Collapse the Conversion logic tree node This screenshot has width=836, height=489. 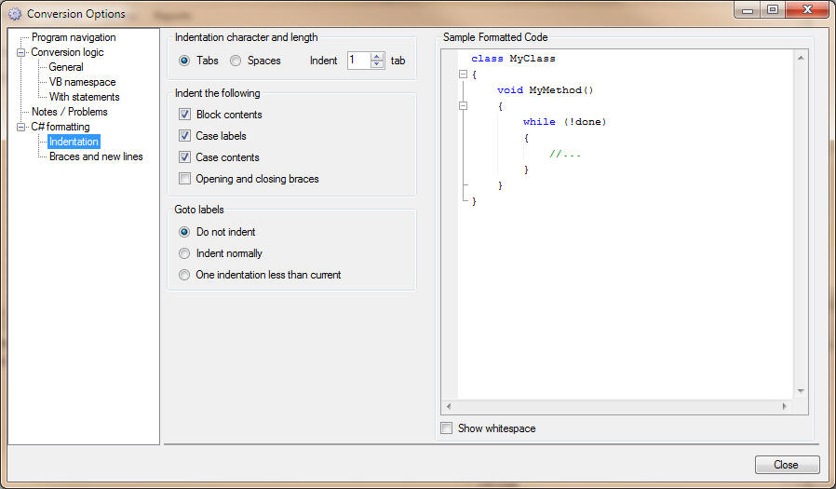[21, 53]
